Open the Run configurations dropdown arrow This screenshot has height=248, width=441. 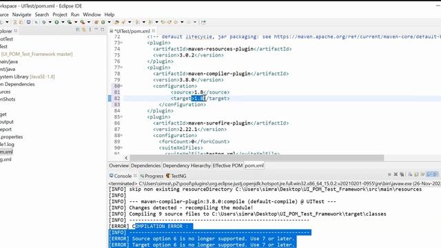pyautogui.click(x=63, y=22)
